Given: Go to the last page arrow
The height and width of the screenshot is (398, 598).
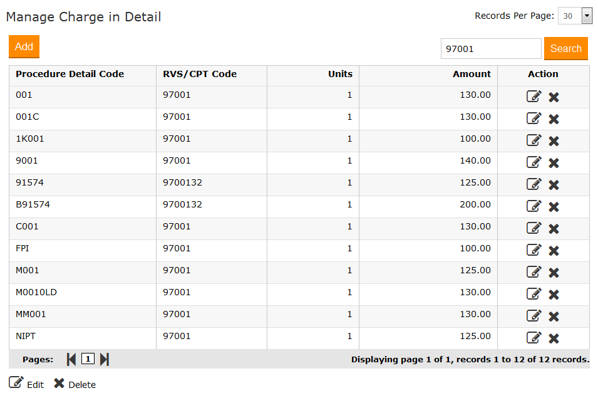Looking at the screenshot, I should click(105, 359).
